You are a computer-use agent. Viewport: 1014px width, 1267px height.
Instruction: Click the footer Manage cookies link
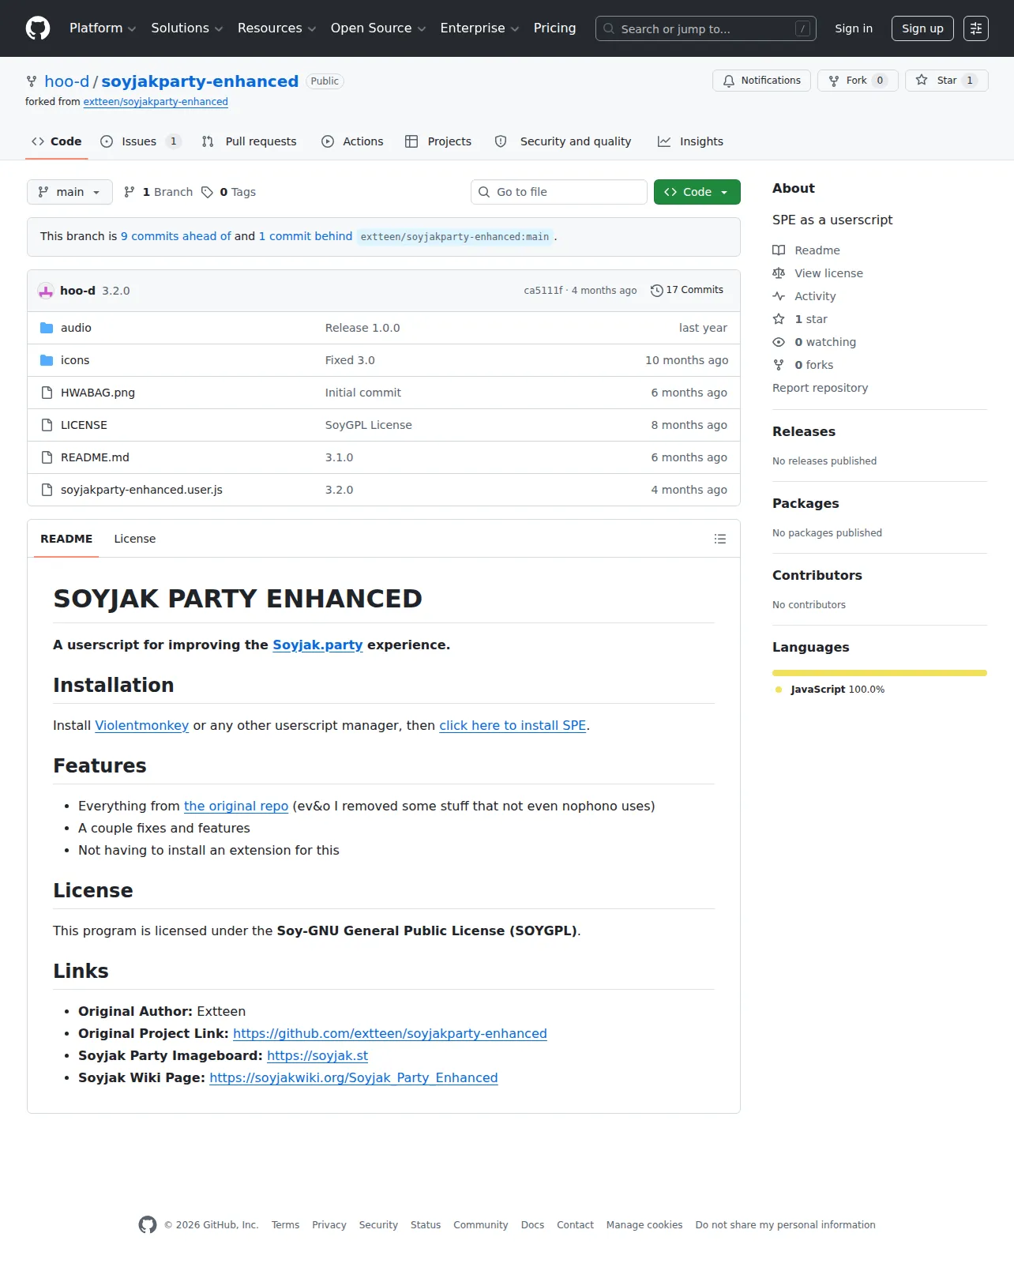(x=644, y=1225)
